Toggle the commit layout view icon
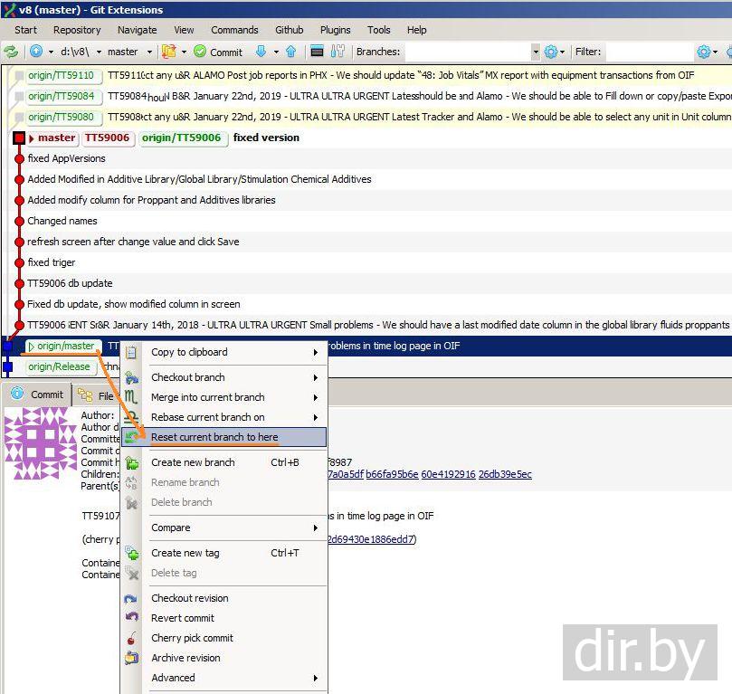This screenshot has height=694, width=732. 317,52
